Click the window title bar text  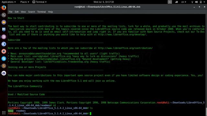(107, 7)
